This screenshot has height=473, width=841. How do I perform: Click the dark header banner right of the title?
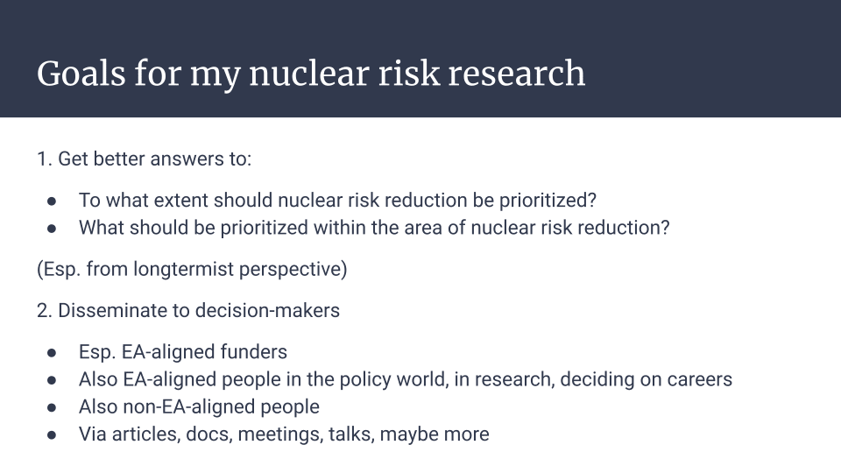(x=713, y=59)
